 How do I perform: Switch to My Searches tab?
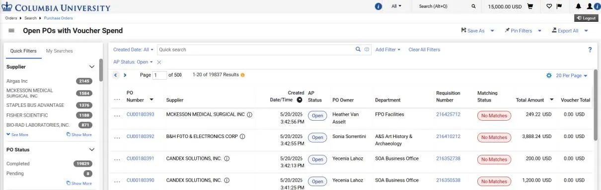pos(59,51)
